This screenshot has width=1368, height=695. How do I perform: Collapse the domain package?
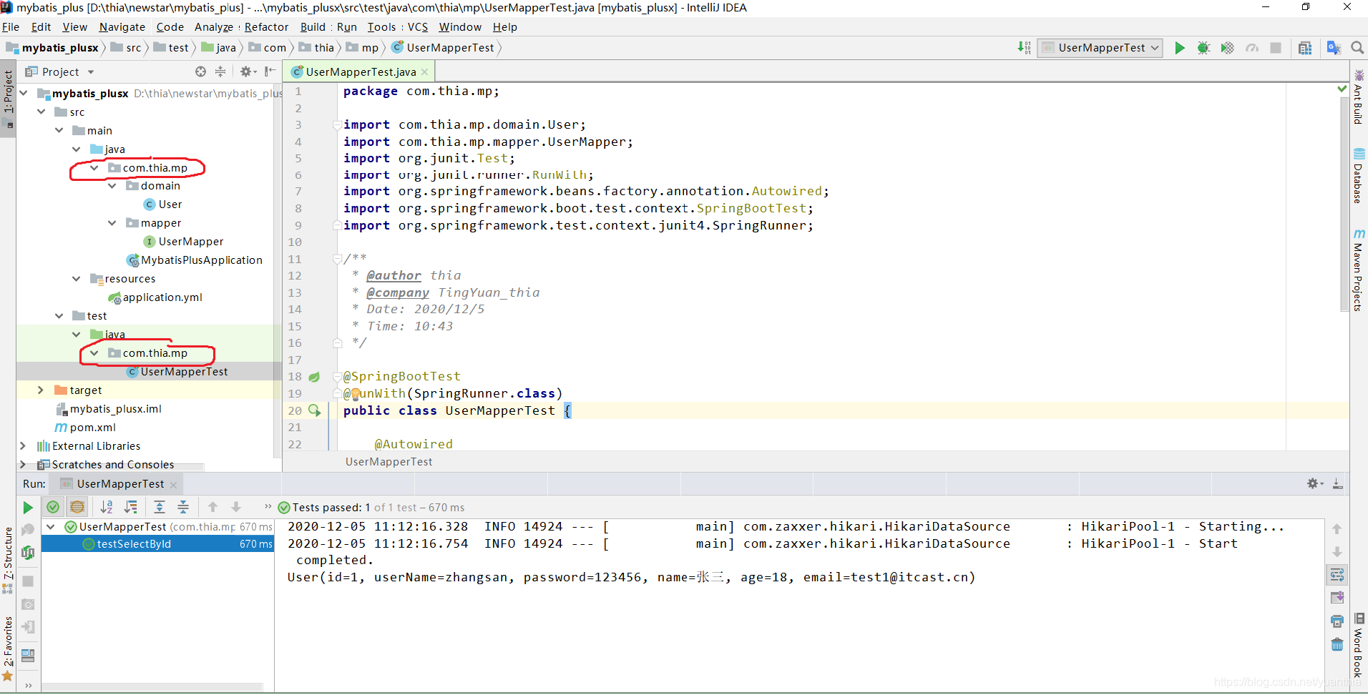[112, 186]
